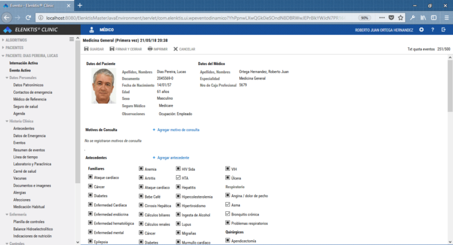Click the logout icon in header
Image resolution: width=453 pixels, height=245 pixels.
tap(443, 29)
